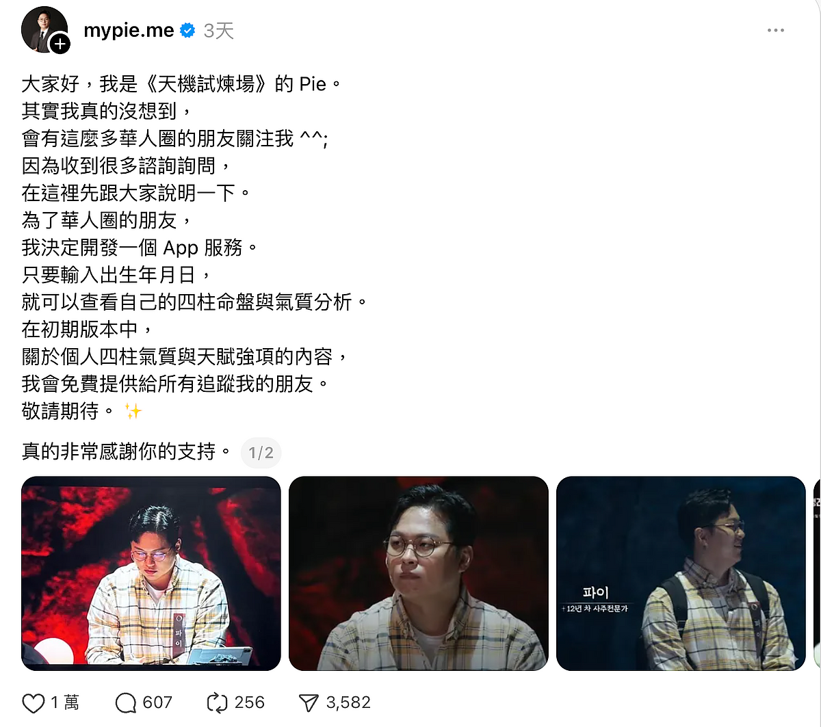Open close-up photo with round glasses
This screenshot has height=727, width=821.
coord(419,573)
